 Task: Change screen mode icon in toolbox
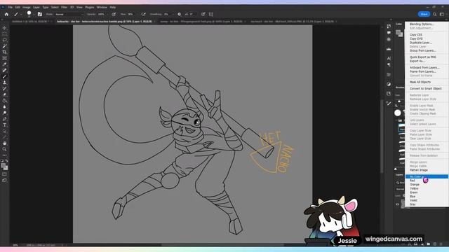[4, 181]
